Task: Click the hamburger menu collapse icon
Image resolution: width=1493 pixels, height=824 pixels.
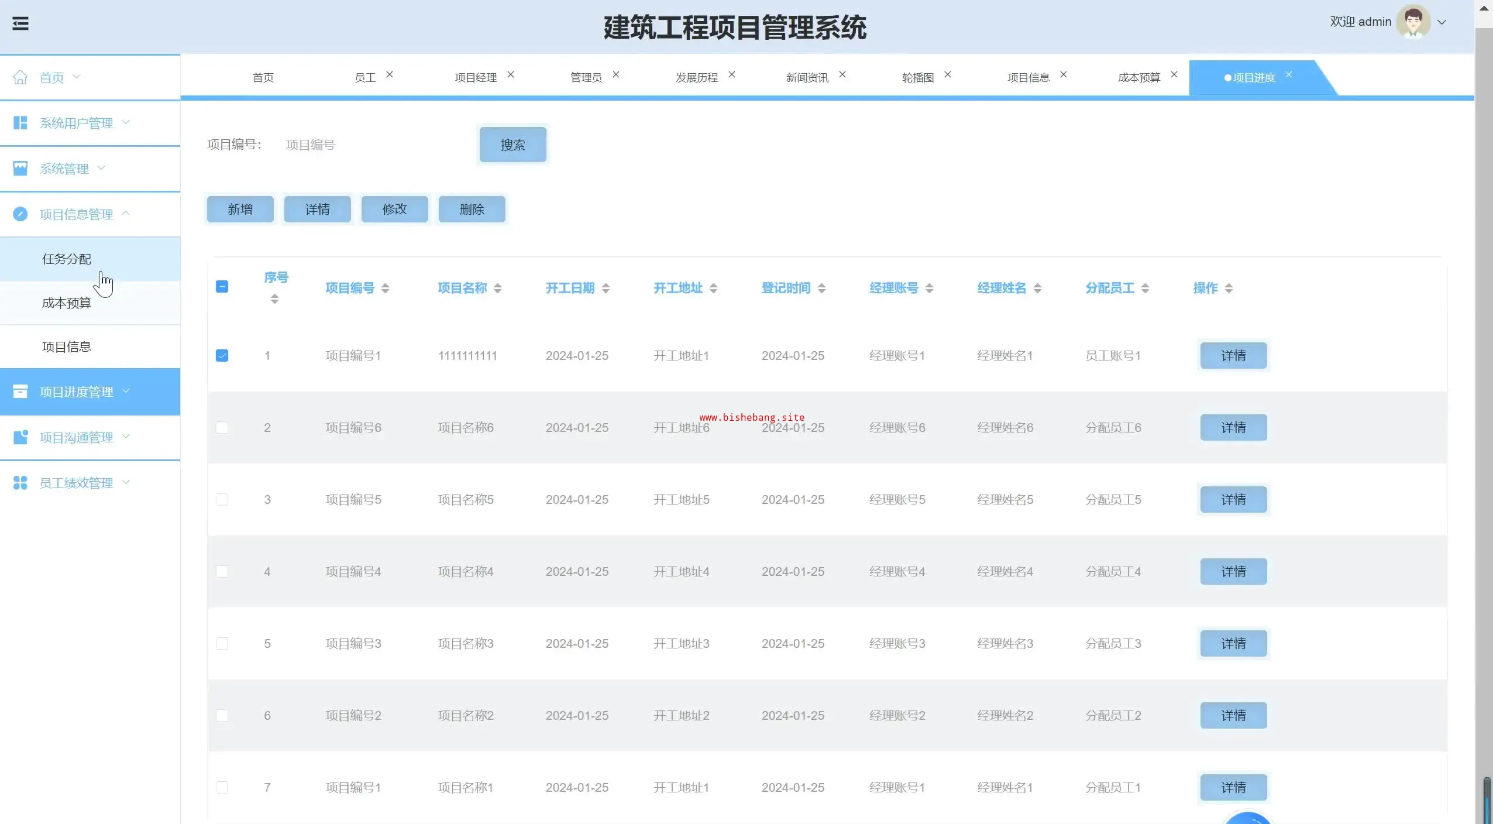Action: [x=20, y=23]
